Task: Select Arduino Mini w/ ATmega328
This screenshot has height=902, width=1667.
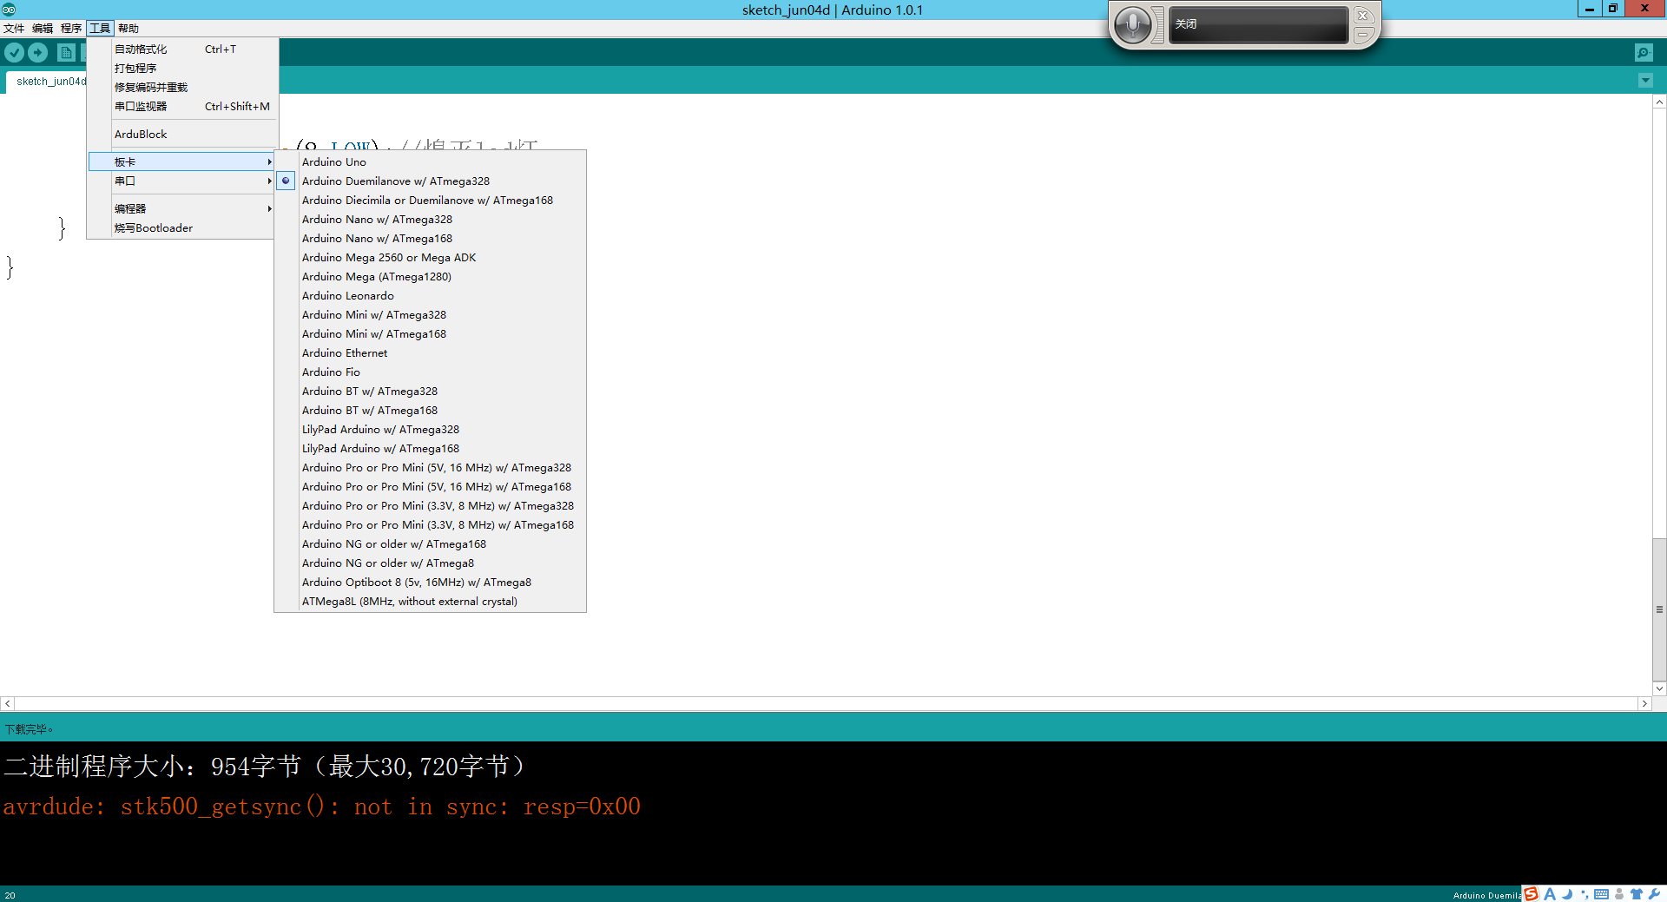Action: point(430,314)
